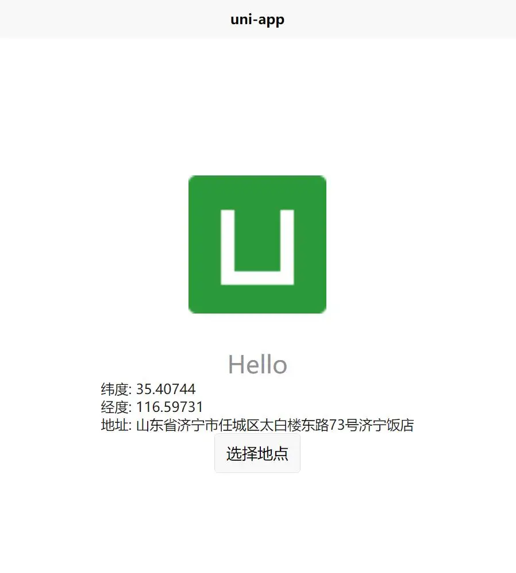Image resolution: width=516 pixels, height=573 pixels.
Task: Click the 地址 label
Action: pos(114,425)
